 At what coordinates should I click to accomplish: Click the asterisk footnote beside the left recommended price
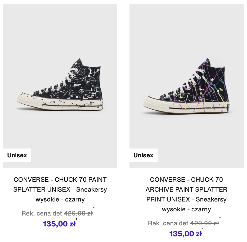(94, 208)
